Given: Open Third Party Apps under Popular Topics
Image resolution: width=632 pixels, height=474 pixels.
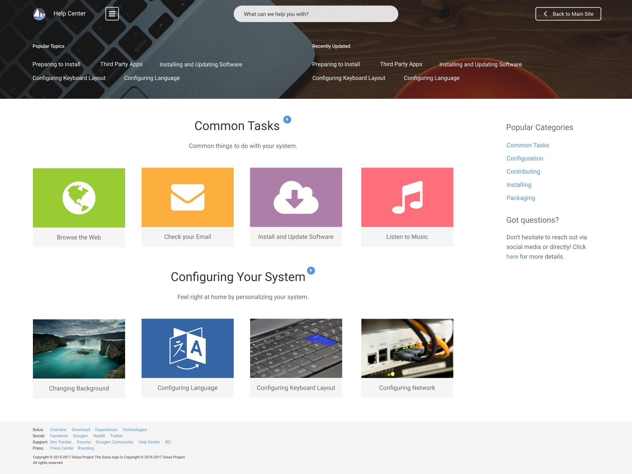Looking at the screenshot, I should (x=121, y=64).
